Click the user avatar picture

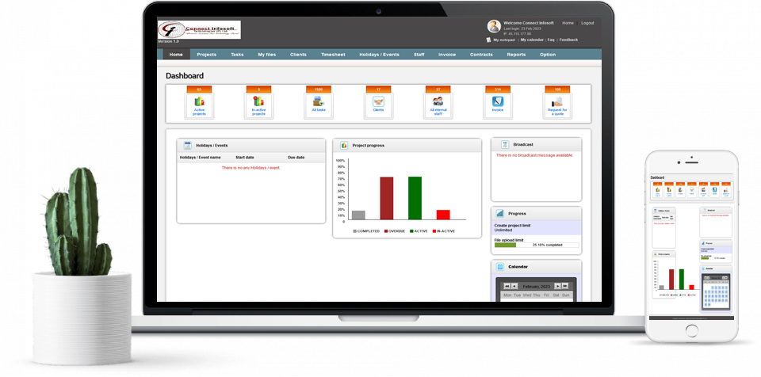point(494,26)
